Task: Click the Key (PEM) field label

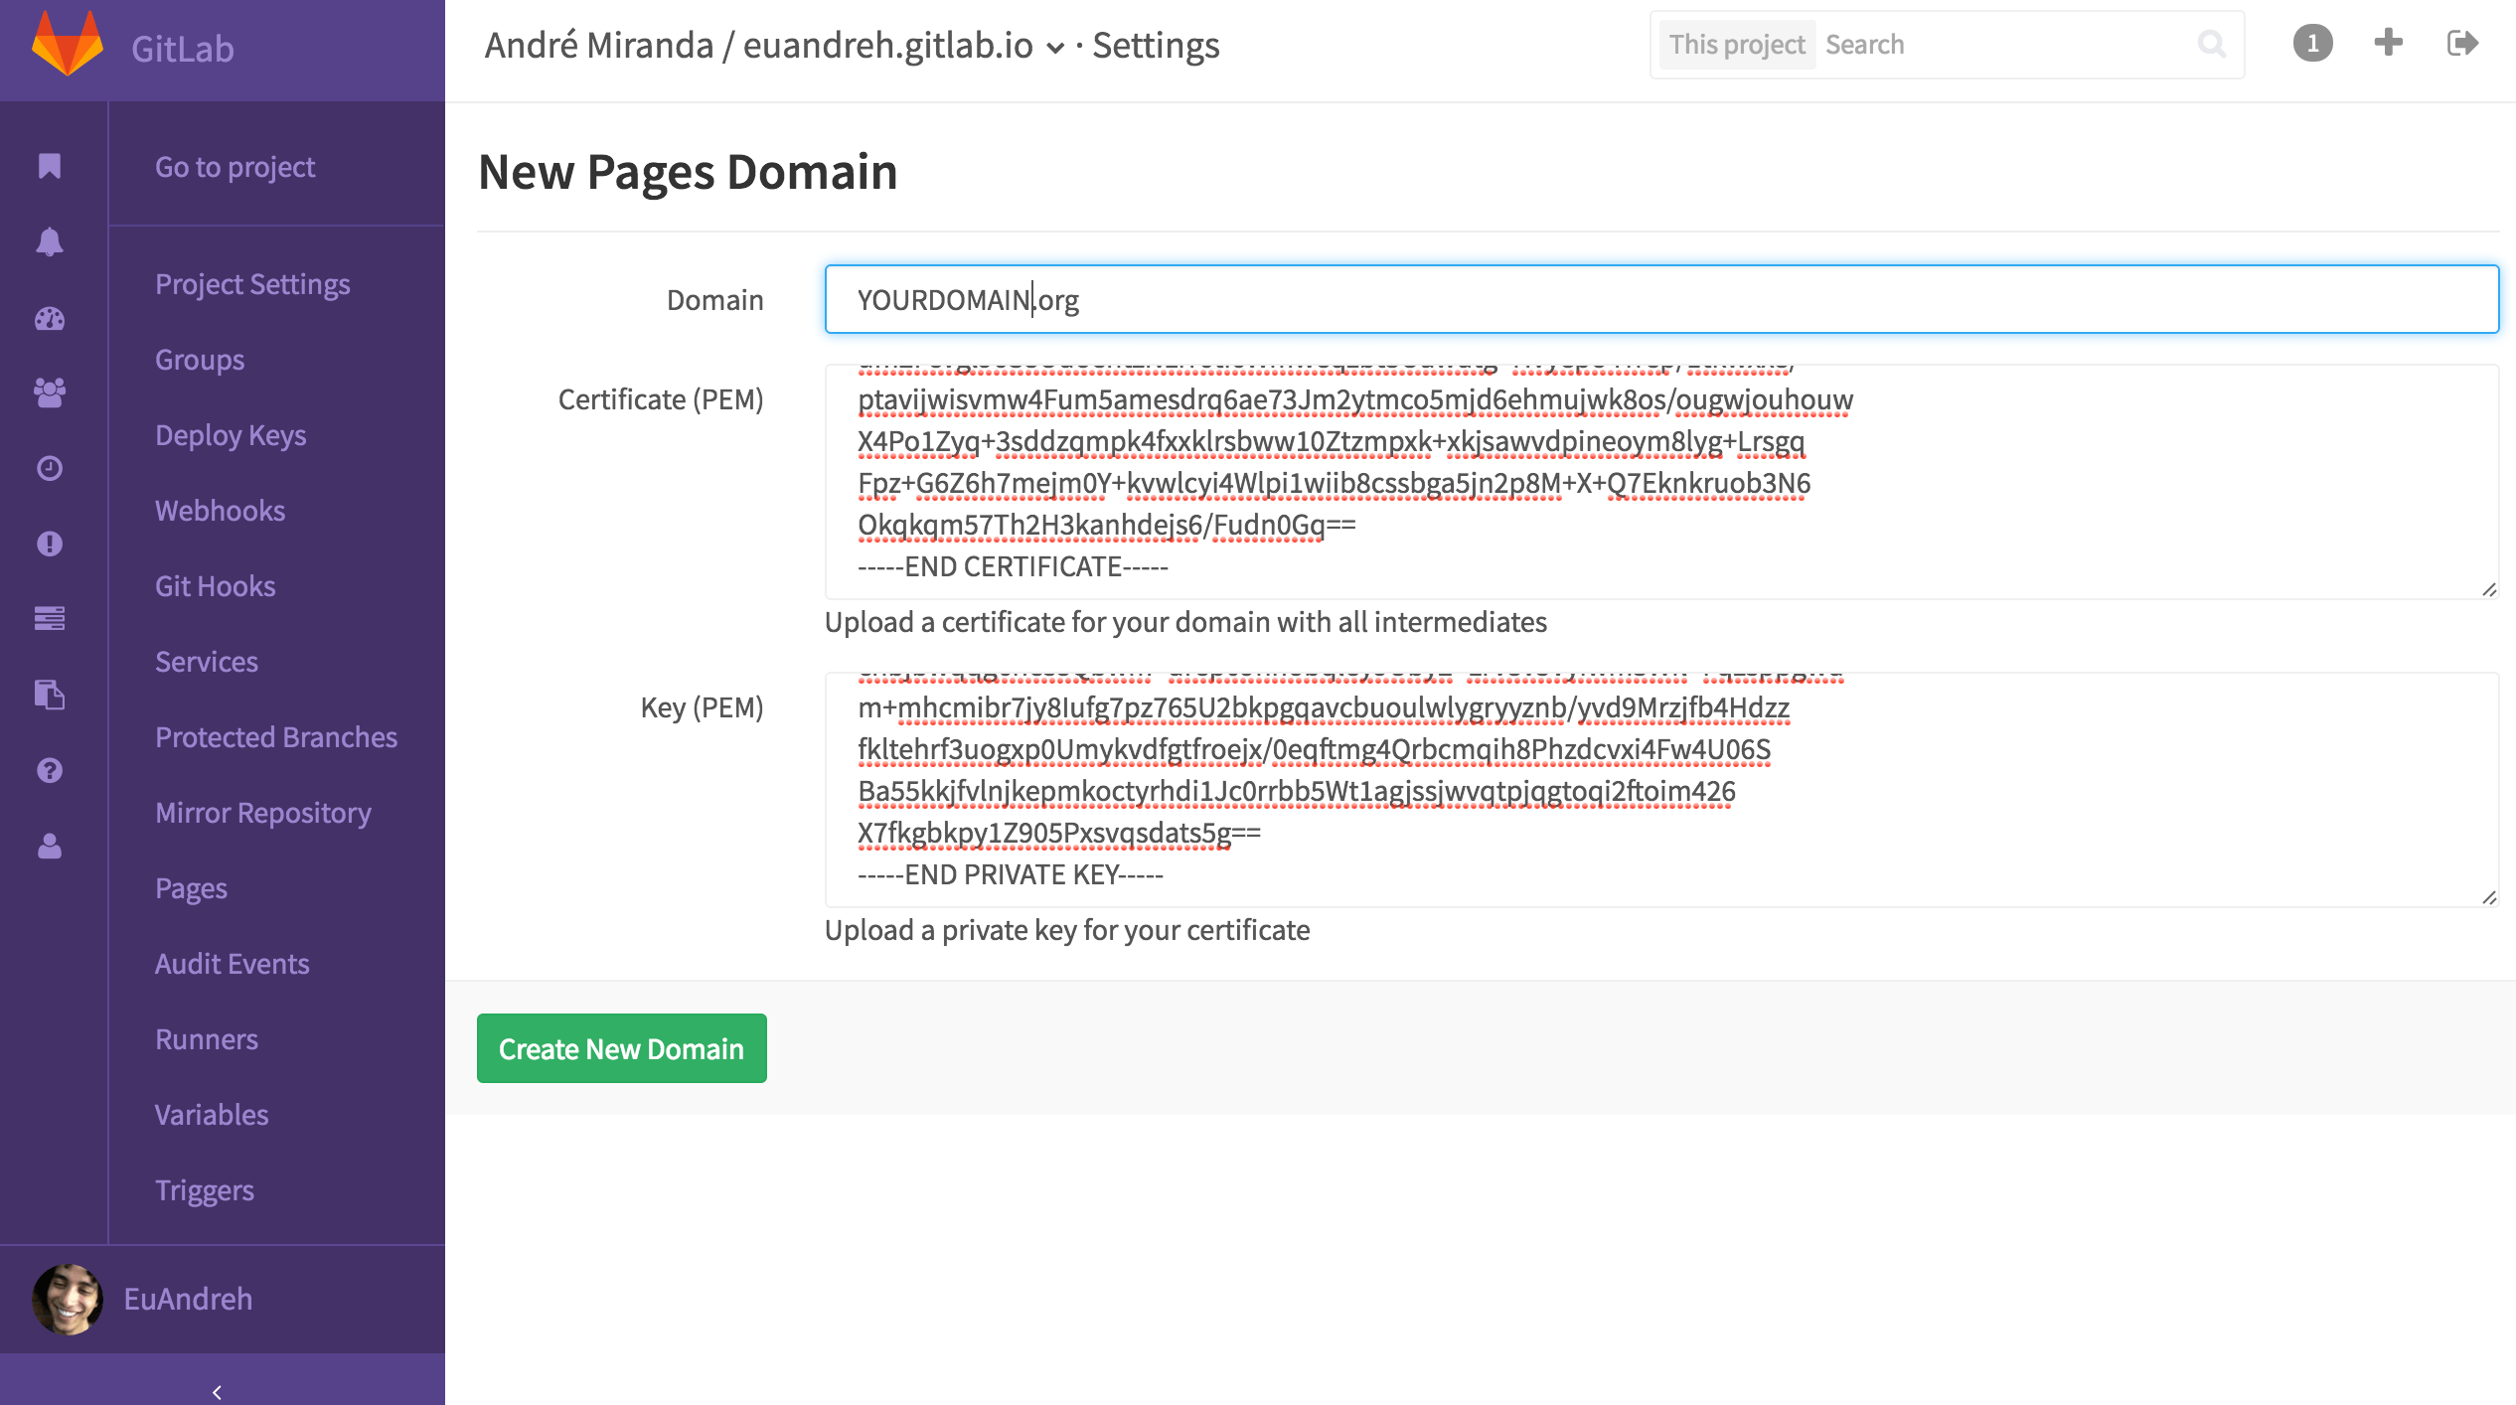Action: (703, 706)
